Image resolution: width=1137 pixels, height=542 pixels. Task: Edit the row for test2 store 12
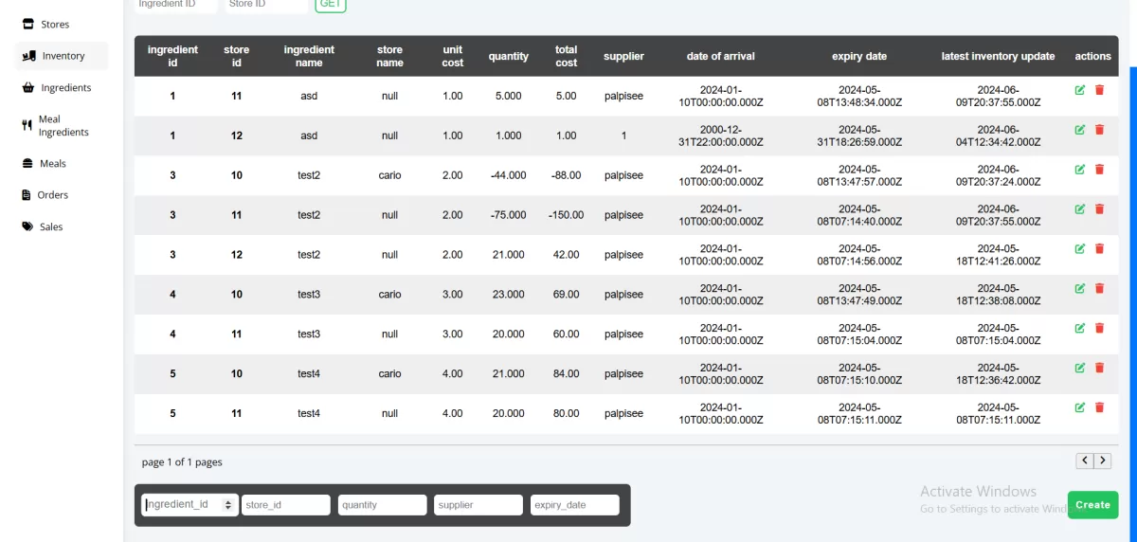tap(1080, 249)
